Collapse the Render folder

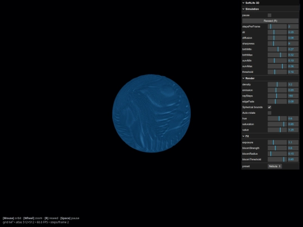(270, 78)
